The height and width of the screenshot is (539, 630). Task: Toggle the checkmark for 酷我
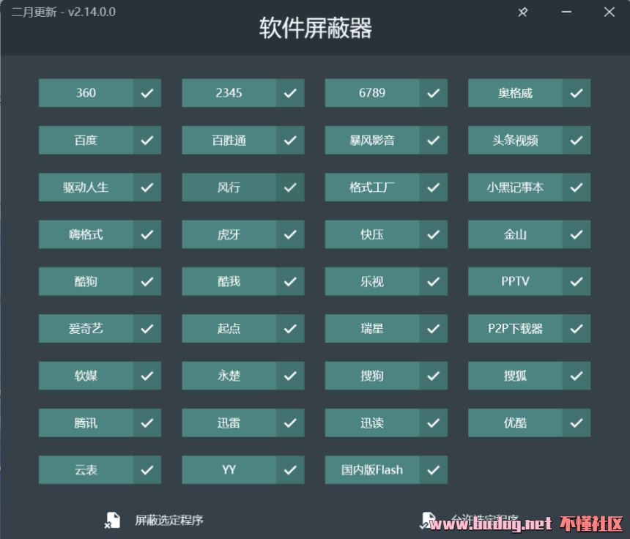[290, 281]
